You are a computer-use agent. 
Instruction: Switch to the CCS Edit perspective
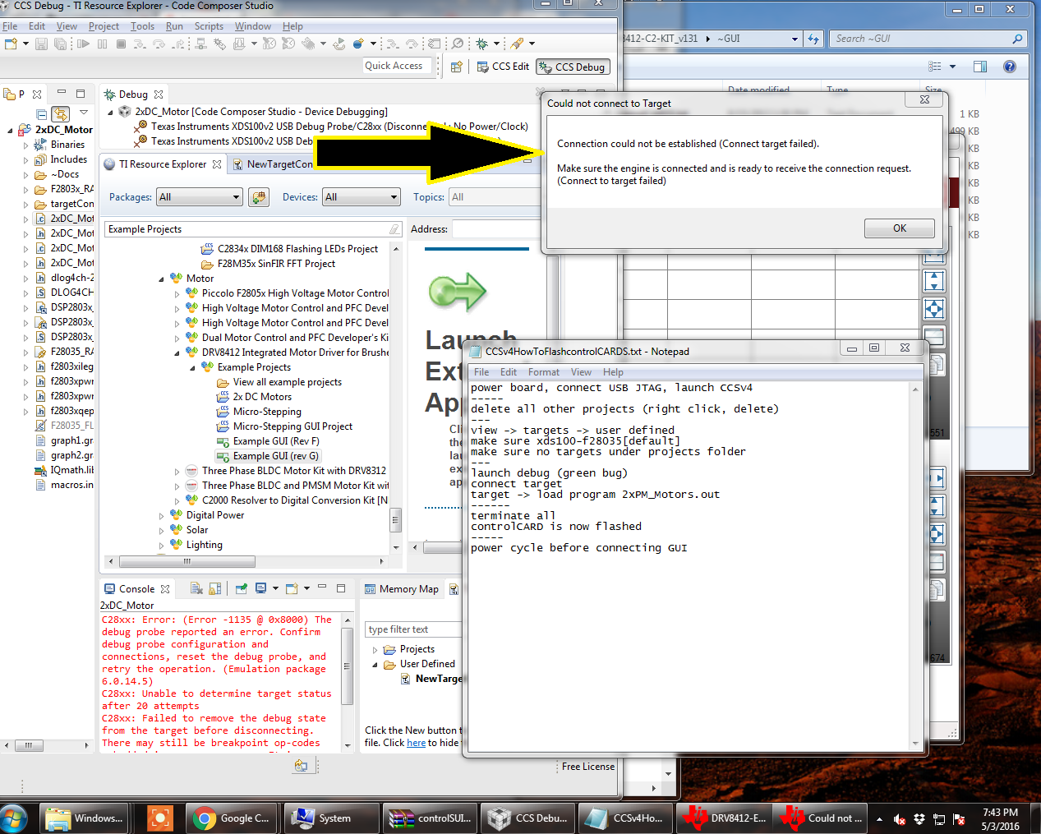click(503, 67)
